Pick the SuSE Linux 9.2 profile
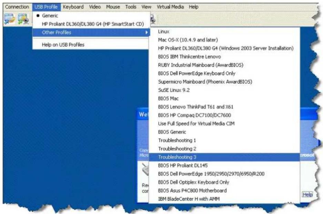The width and height of the screenshot is (323, 214). click(x=224, y=90)
